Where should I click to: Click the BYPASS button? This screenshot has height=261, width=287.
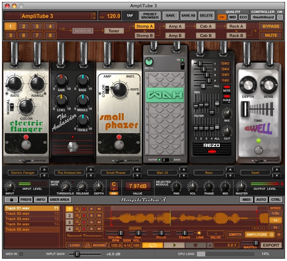pyautogui.click(x=271, y=26)
